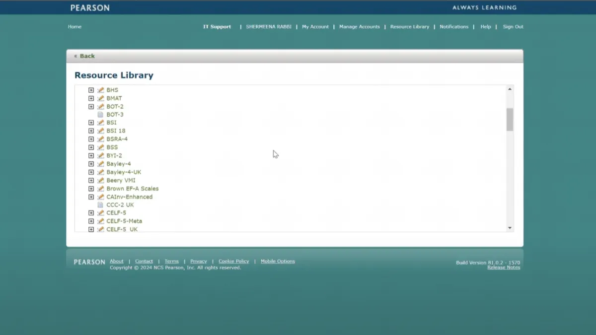Click the Brown EF-A Scales folder icon

[100, 189]
